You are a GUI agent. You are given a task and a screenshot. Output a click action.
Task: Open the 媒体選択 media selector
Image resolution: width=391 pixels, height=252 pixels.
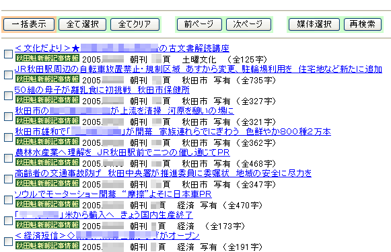(x=314, y=24)
